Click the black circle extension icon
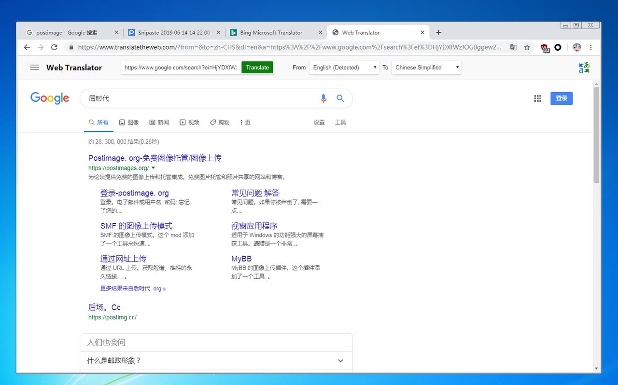This screenshot has height=385, width=618. [x=558, y=47]
